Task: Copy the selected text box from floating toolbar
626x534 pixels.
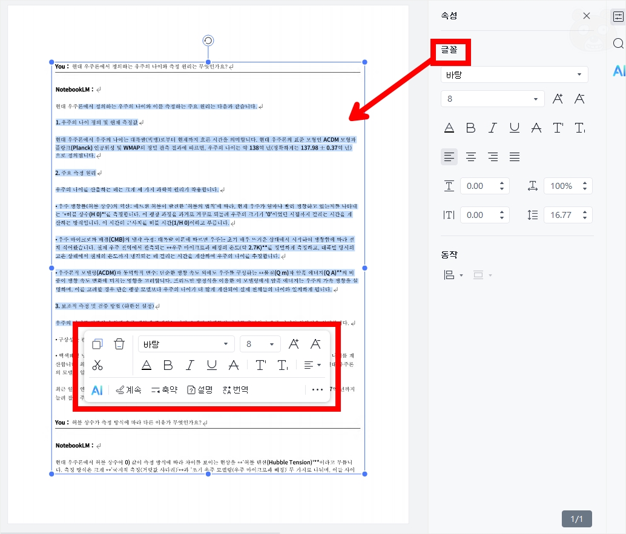Action: click(x=97, y=344)
